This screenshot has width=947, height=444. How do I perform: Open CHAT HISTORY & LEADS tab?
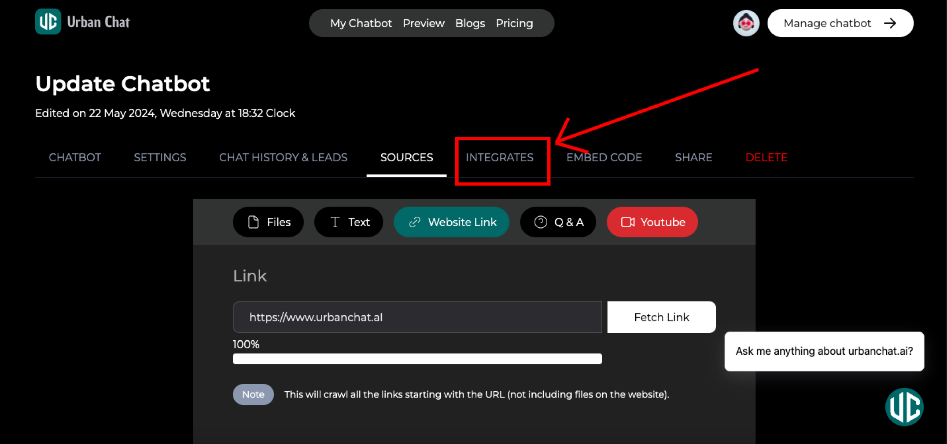(x=283, y=157)
